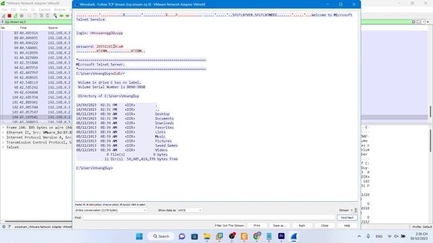Image resolution: width=433 pixels, height=243 pixels.
Task: Open the Entire conversation dropdown
Action: tap(111, 210)
